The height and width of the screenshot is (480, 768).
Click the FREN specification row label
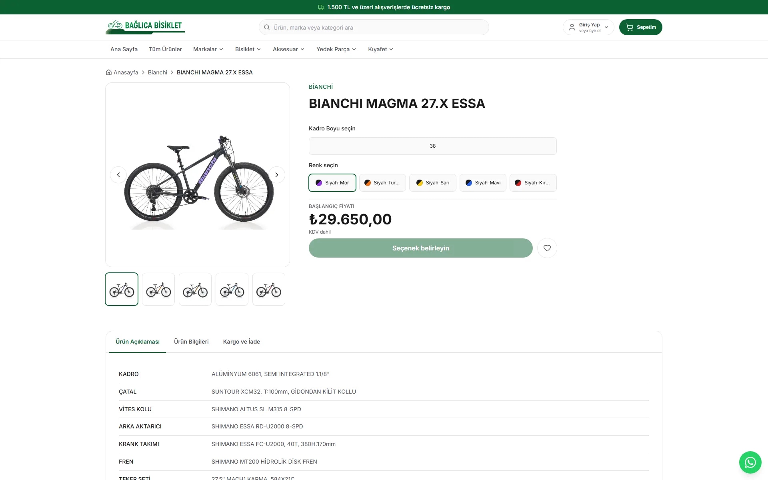[126, 462]
